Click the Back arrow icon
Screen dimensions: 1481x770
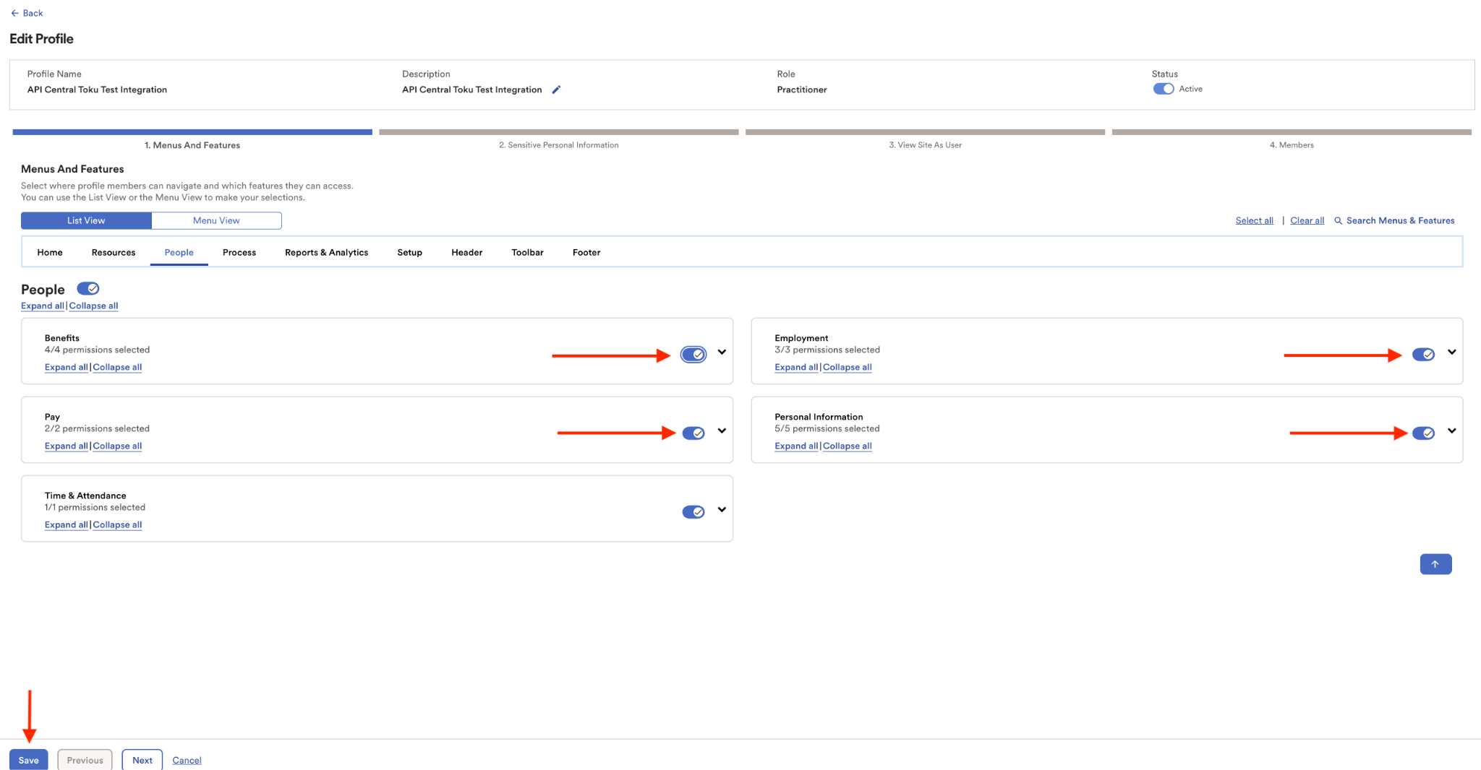(x=14, y=13)
